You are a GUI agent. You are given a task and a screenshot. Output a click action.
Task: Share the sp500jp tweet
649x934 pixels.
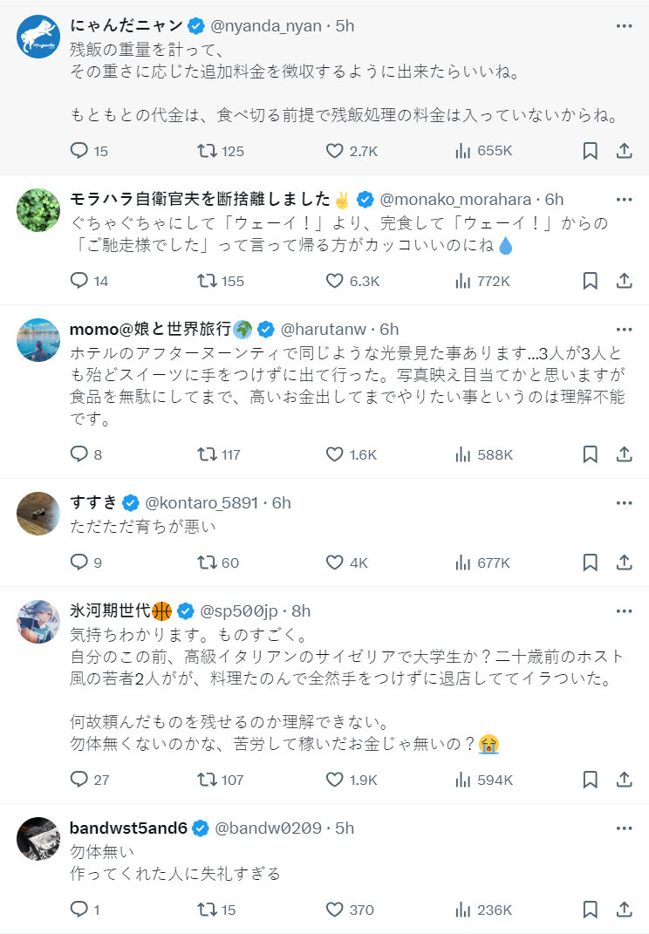click(624, 779)
